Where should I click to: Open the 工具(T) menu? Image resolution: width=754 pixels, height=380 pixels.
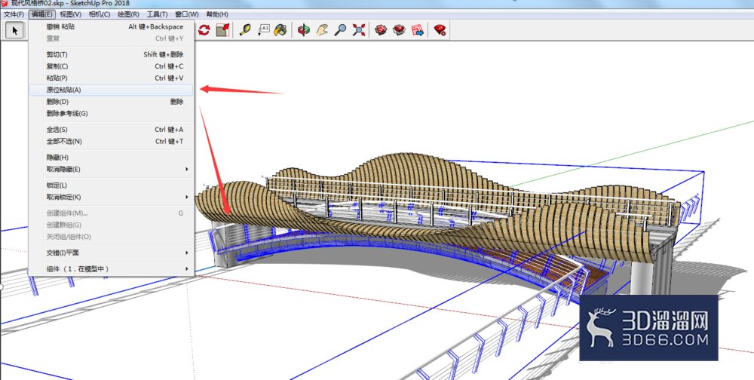point(158,14)
